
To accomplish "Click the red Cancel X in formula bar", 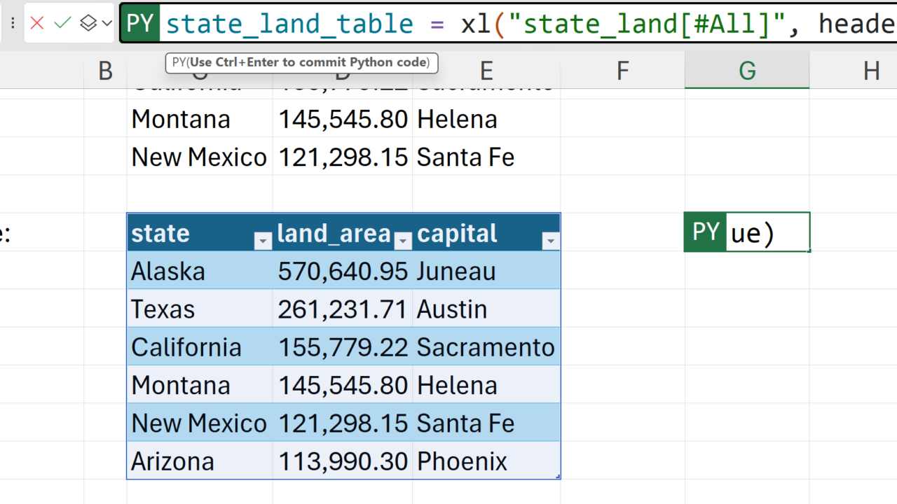I will (x=37, y=23).
